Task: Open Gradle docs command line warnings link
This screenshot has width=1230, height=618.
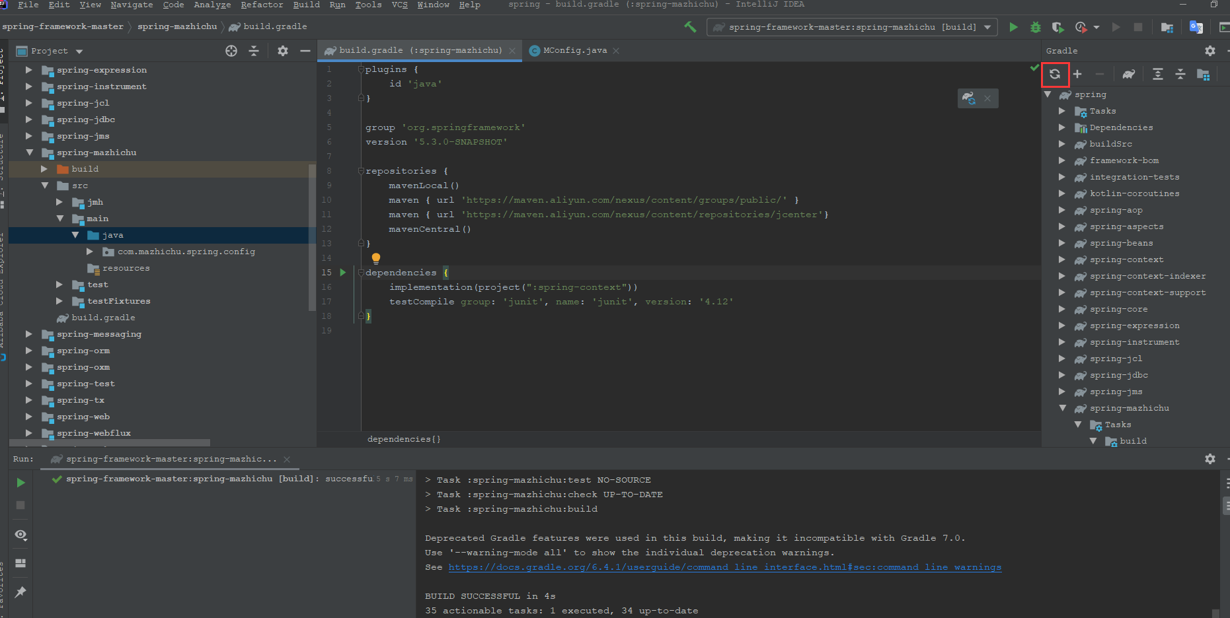Action: pos(724,567)
